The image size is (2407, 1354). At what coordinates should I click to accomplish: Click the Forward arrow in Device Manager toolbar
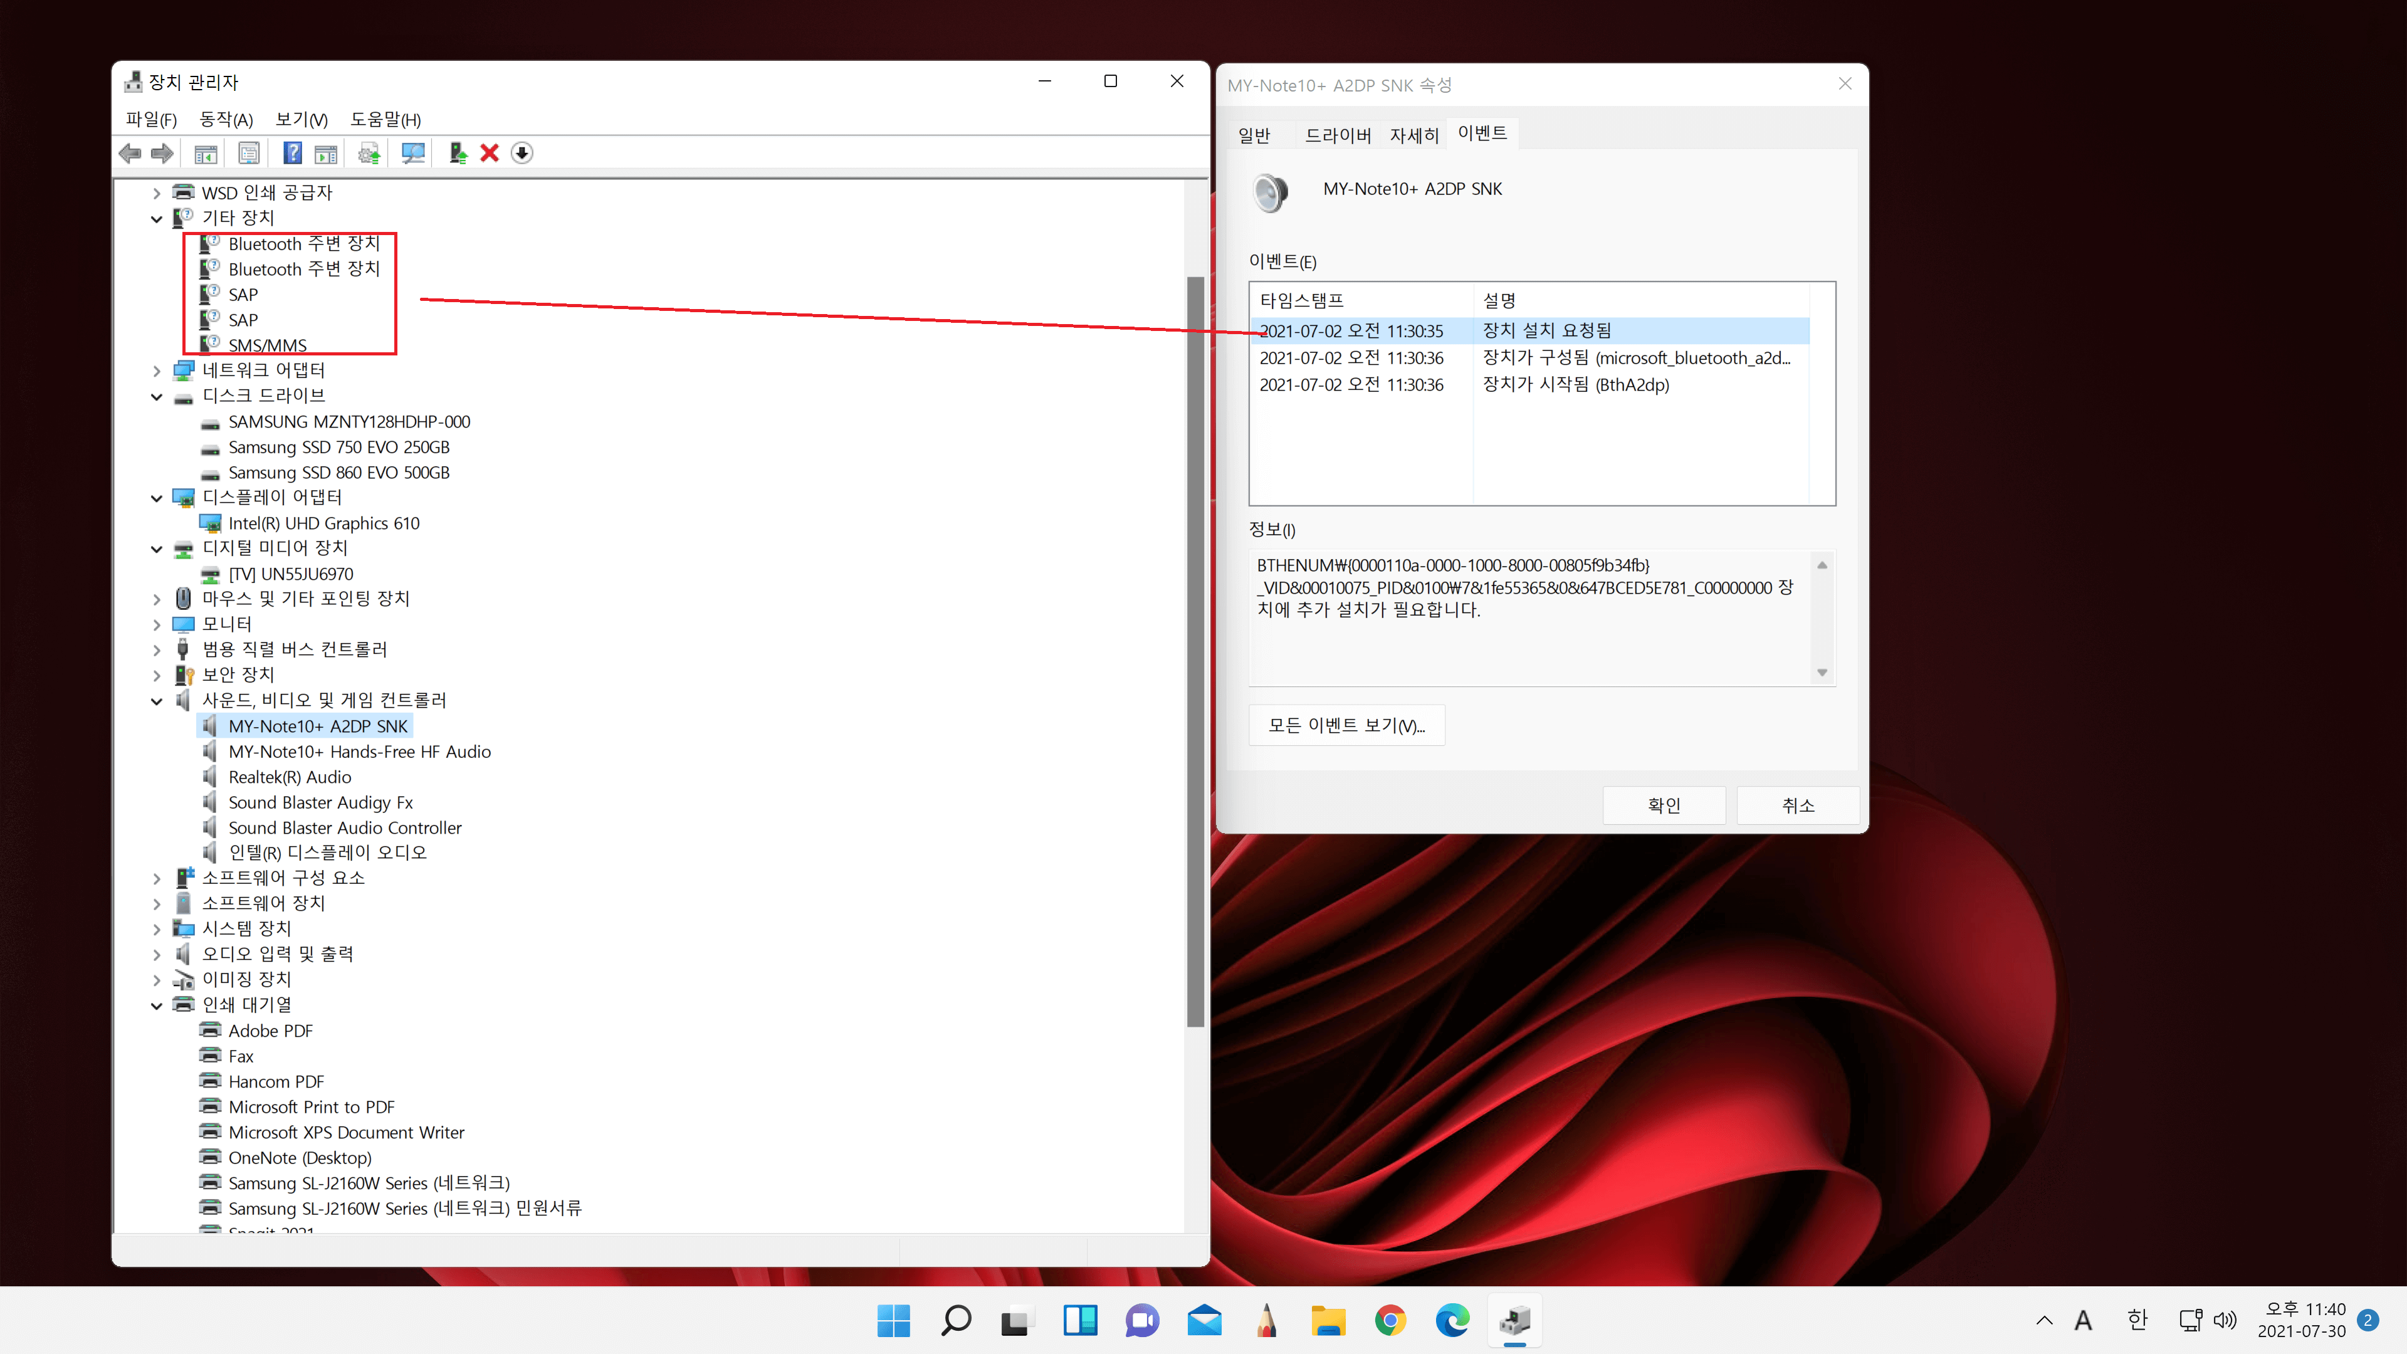(162, 153)
